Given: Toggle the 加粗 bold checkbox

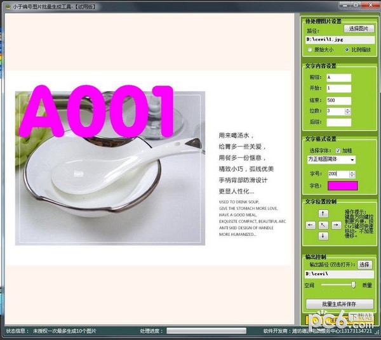Looking at the screenshot, I should pyautogui.click(x=338, y=151).
